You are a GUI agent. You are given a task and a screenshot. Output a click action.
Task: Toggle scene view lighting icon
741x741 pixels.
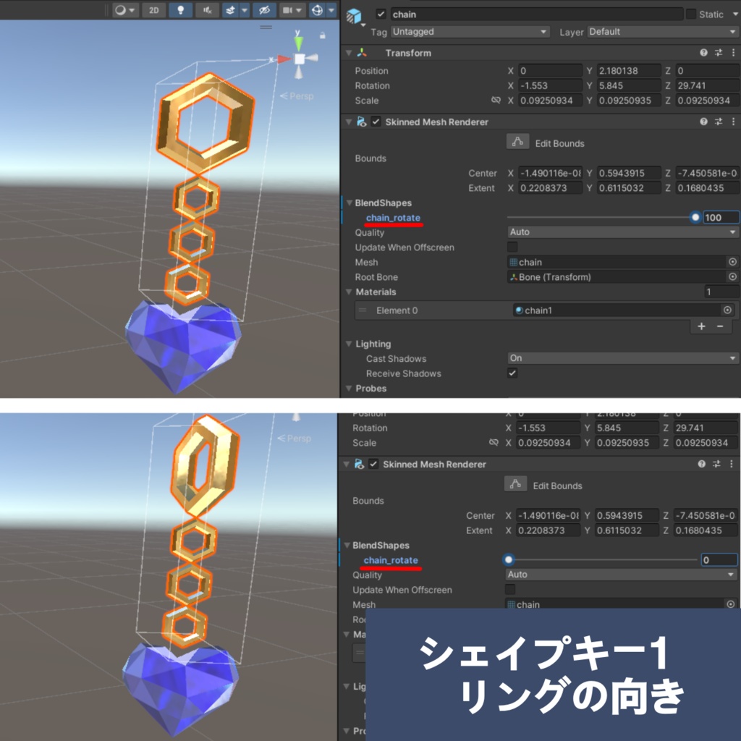180,10
